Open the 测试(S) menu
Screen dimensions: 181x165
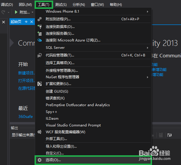61,5
